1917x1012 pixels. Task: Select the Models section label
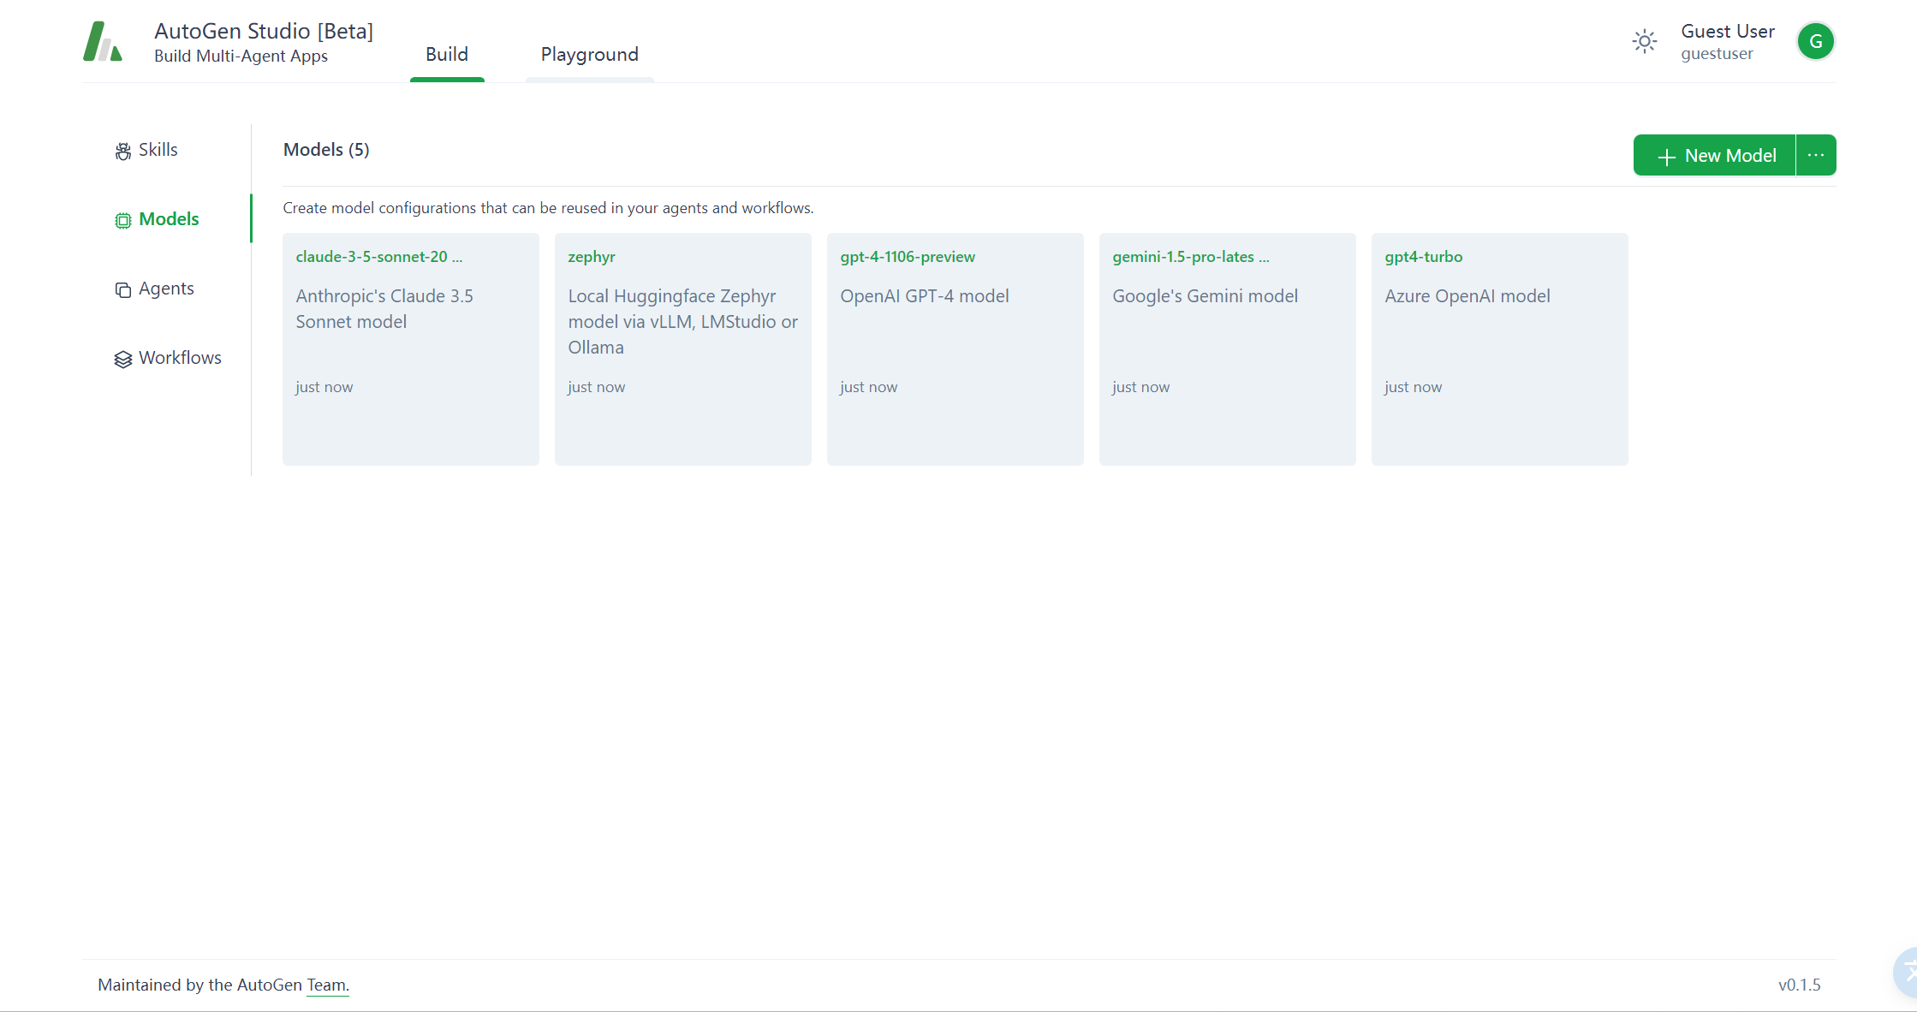coord(169,219)
